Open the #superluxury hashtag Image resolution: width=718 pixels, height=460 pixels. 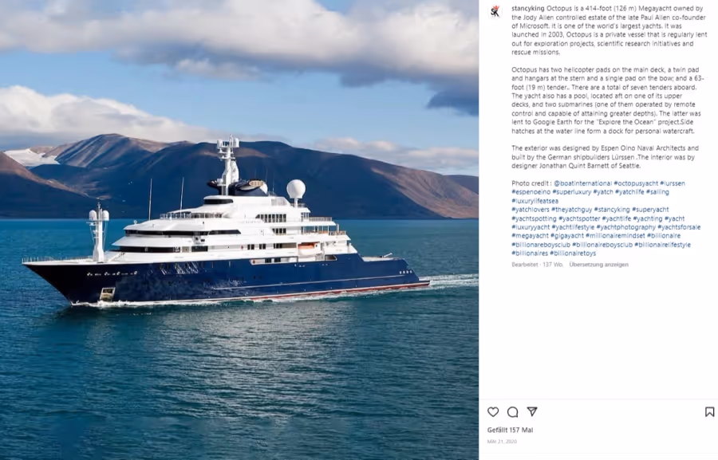coord(571,192)
